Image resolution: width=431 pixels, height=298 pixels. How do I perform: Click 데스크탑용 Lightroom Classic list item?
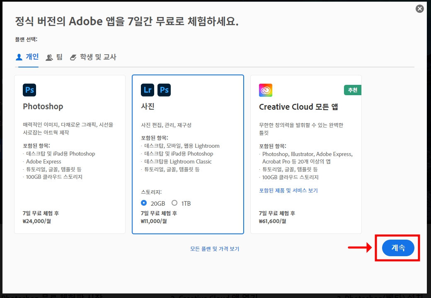[x=178, y=161]
